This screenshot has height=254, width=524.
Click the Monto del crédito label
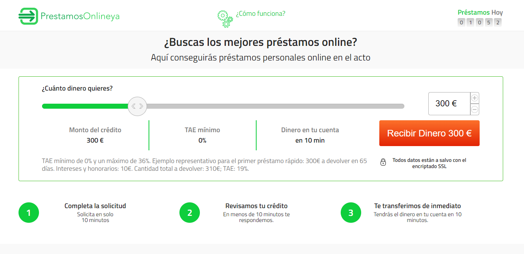[95, 130]
